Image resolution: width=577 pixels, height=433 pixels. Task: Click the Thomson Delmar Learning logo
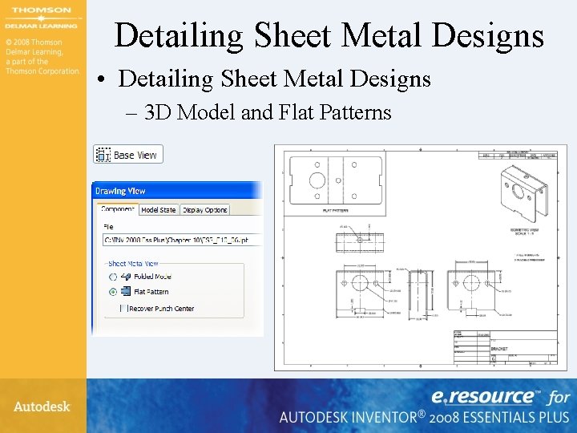point(41,18)
